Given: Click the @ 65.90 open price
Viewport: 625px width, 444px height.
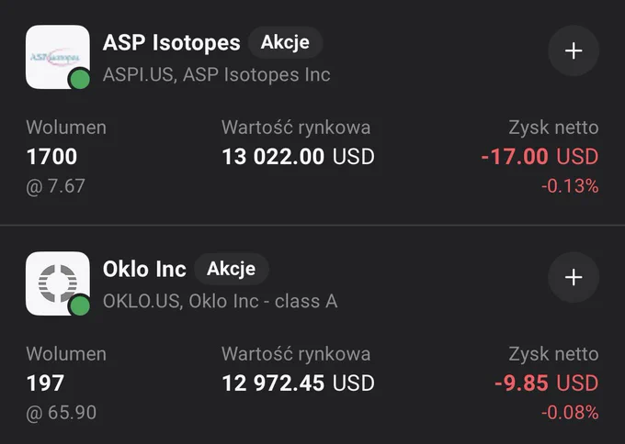Looking at the screenshot, I should pyautogui.click(x=61, y=413).
